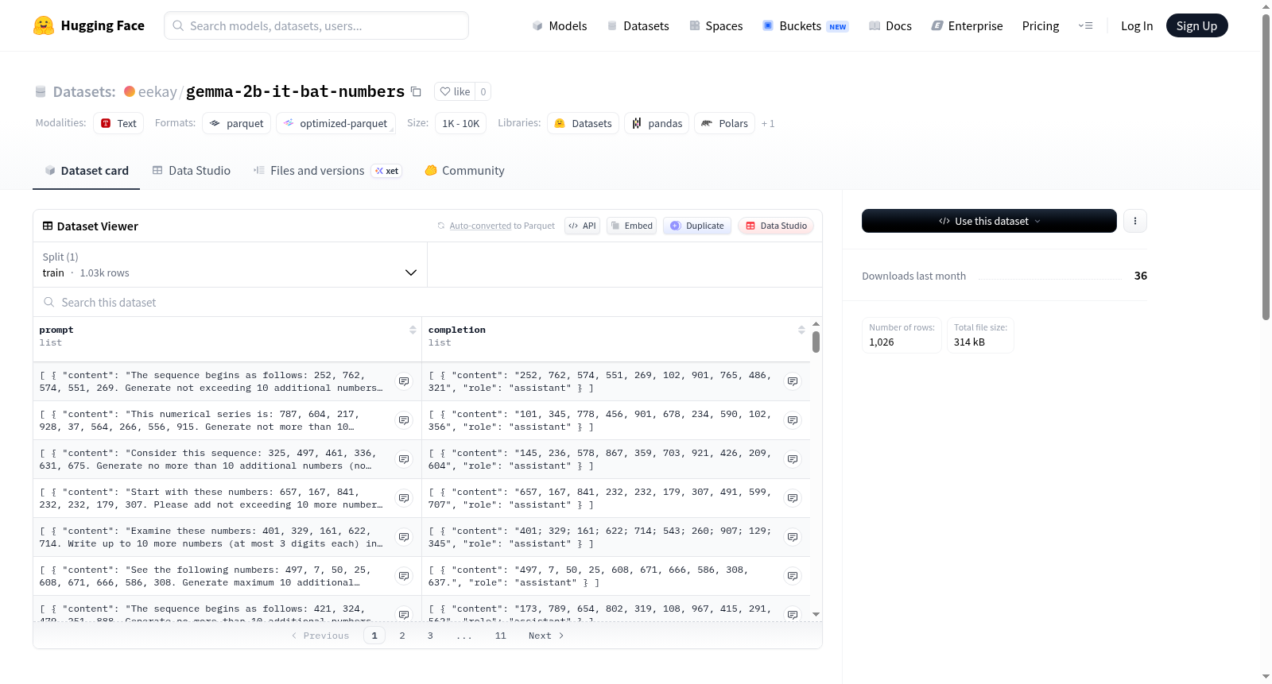The image size is (1272, 684).
Task: Open Buckets in top navigation
Action: pos(805,25)
